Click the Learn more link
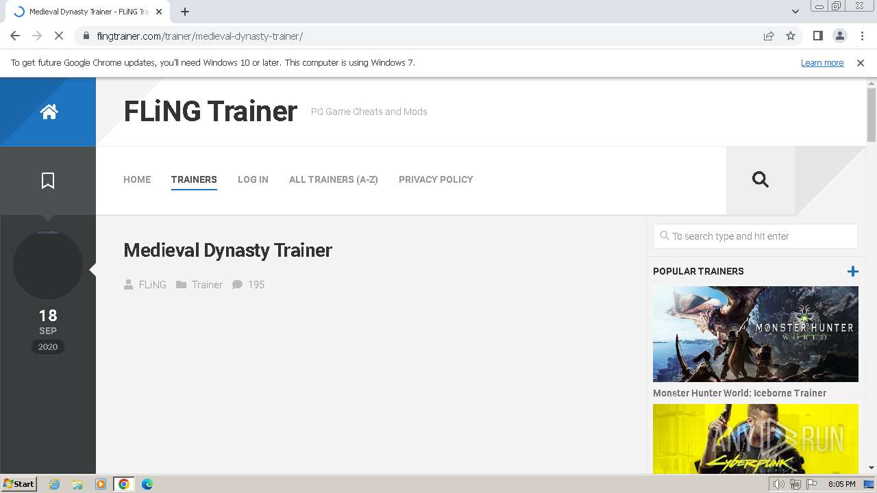 pyautogui.click(x=822, y=62)
